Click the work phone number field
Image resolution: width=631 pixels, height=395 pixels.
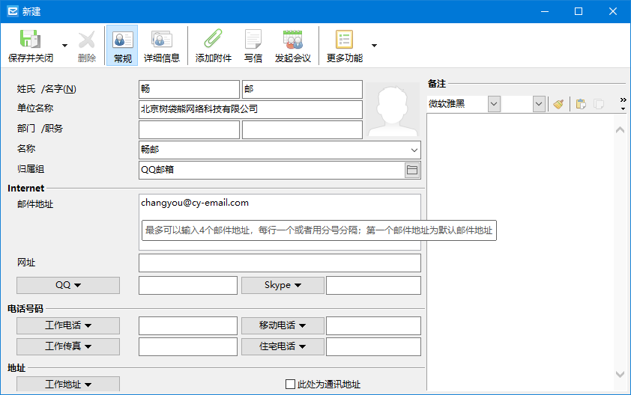coord(188,326)
